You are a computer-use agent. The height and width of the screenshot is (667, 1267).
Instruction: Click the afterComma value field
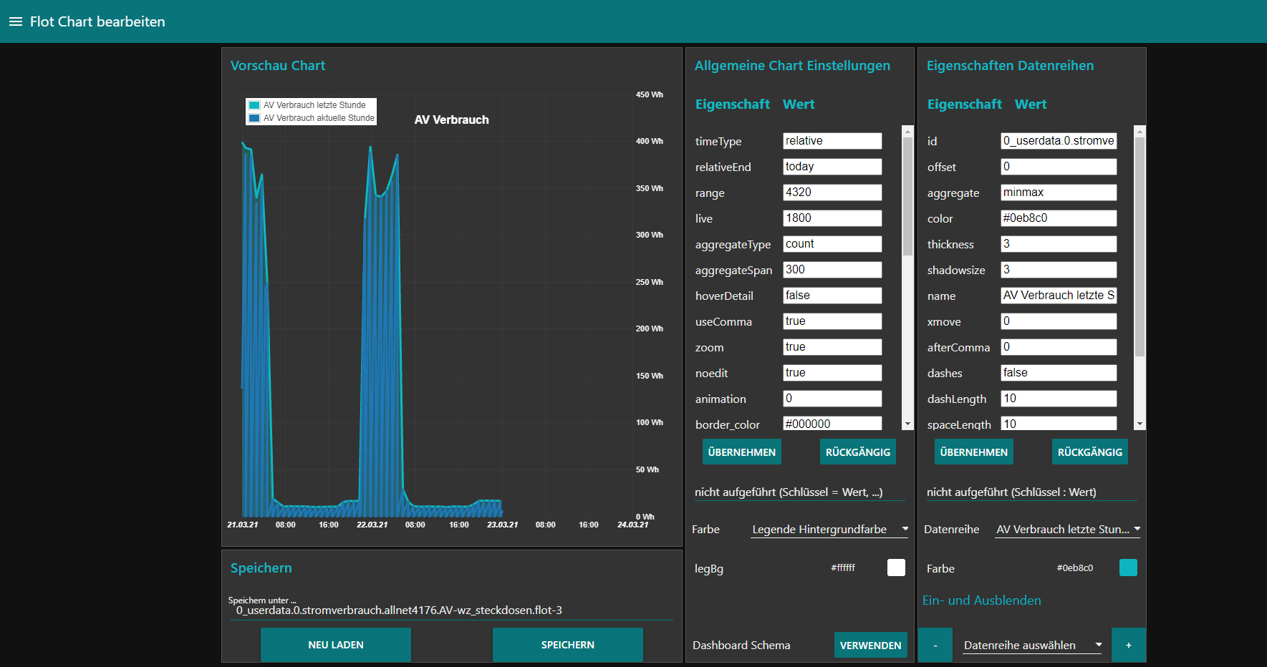coord(1059,347)
